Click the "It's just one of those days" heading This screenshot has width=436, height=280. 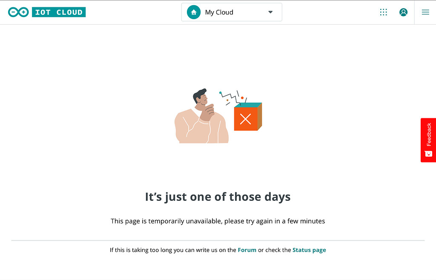(218, 197)
